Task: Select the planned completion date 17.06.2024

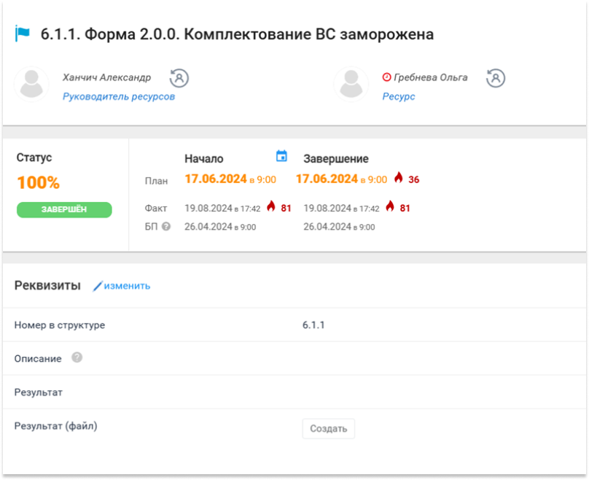Action: click(x=327, y=179)
